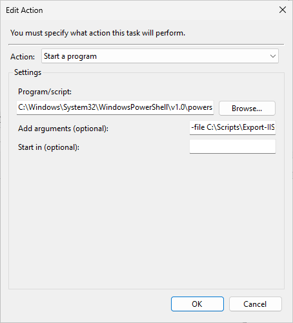Confirm the action with the OK button
The width and height of the screenshot is (293, 323).
coord(197,304)
